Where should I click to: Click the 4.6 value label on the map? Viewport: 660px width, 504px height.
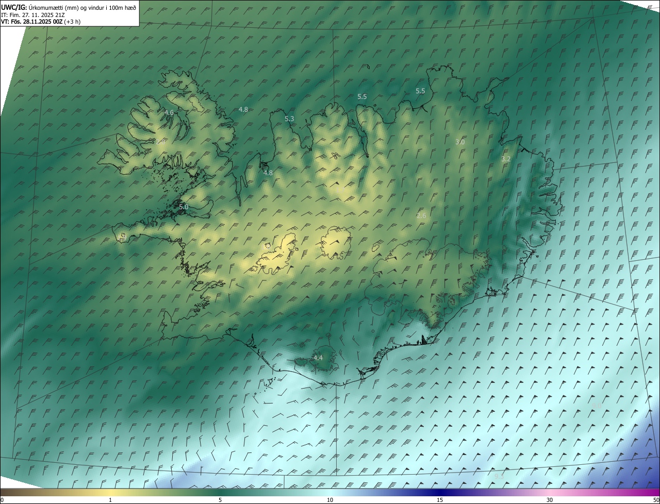point(169,112)
